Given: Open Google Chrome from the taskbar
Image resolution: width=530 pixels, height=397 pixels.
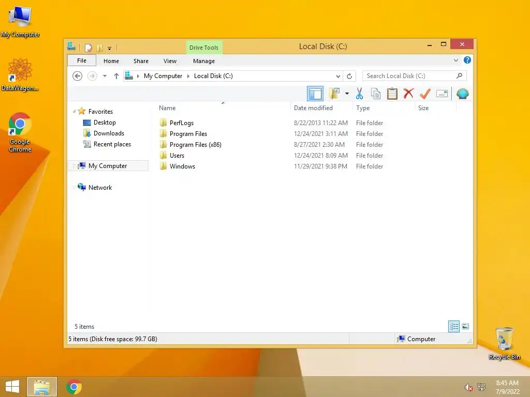Looking at the screenshot, I should click(x=74, y=387).
